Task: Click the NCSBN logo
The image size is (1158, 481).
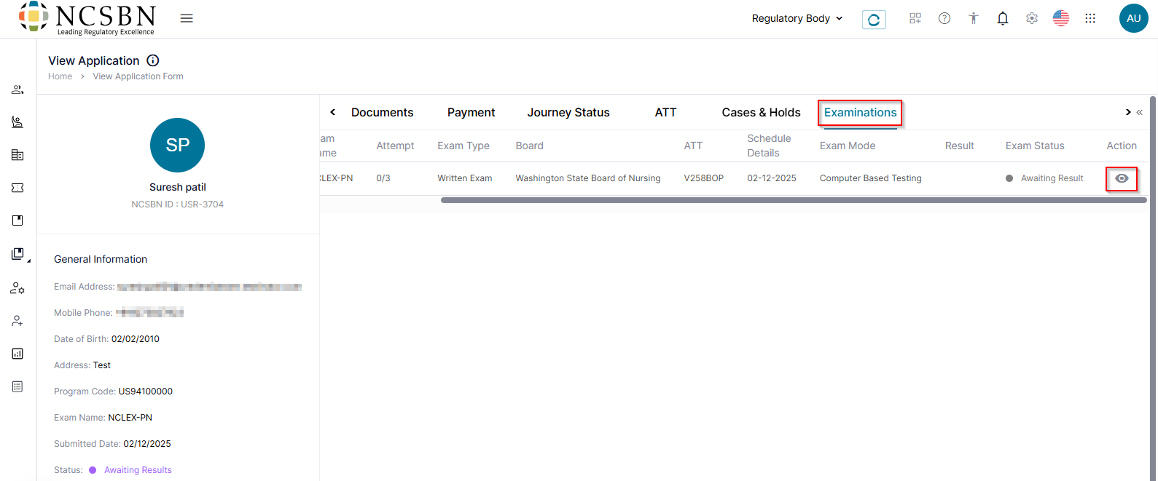Action: pos(87,18)
